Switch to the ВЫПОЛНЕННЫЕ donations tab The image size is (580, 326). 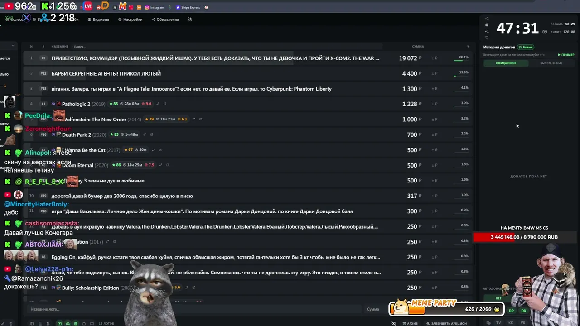tap(551, 63)
